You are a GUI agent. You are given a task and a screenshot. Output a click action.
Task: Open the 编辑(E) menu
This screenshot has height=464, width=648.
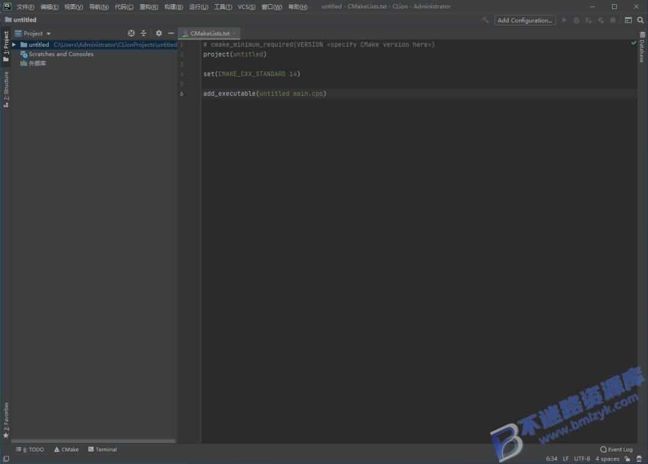[50, 7]
